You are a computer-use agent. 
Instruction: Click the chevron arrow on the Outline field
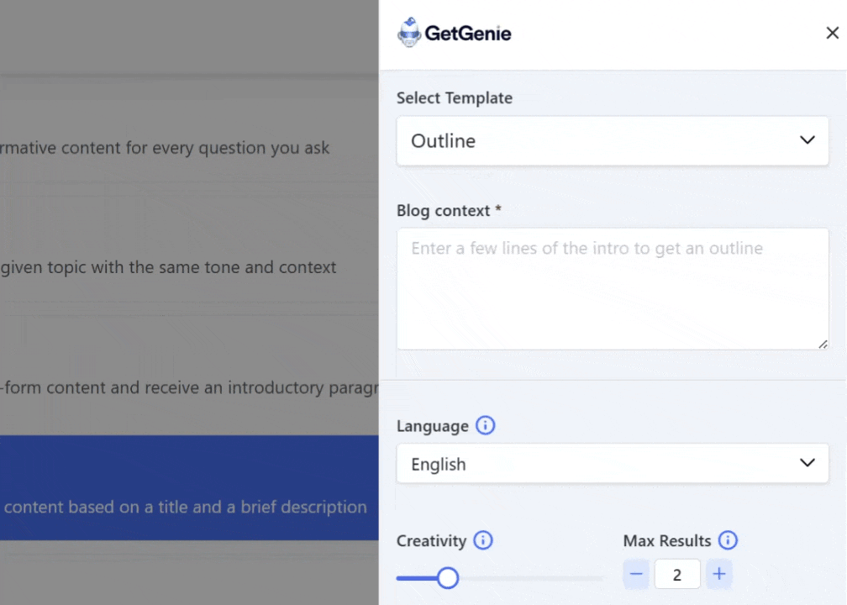pos(808,140)
